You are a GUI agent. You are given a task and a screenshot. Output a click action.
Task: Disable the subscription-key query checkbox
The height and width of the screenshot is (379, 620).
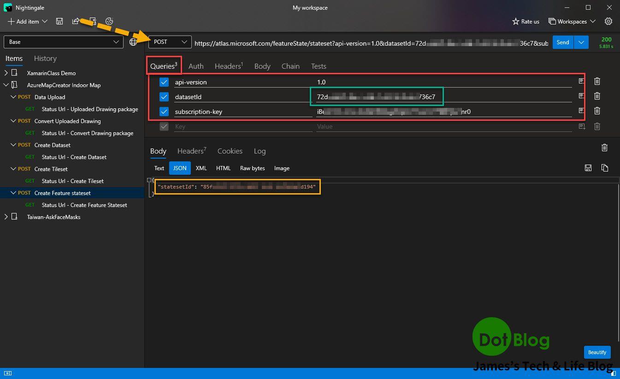pyautogui.click(x=164, y=112)
